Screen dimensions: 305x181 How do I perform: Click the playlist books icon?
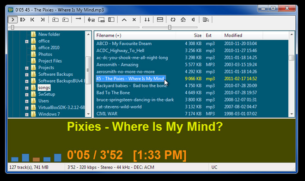pyautogui.click(x=206, y=20)
